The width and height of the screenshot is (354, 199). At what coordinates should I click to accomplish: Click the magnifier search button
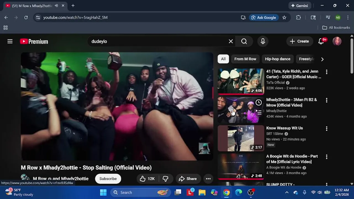pos(244,41)
